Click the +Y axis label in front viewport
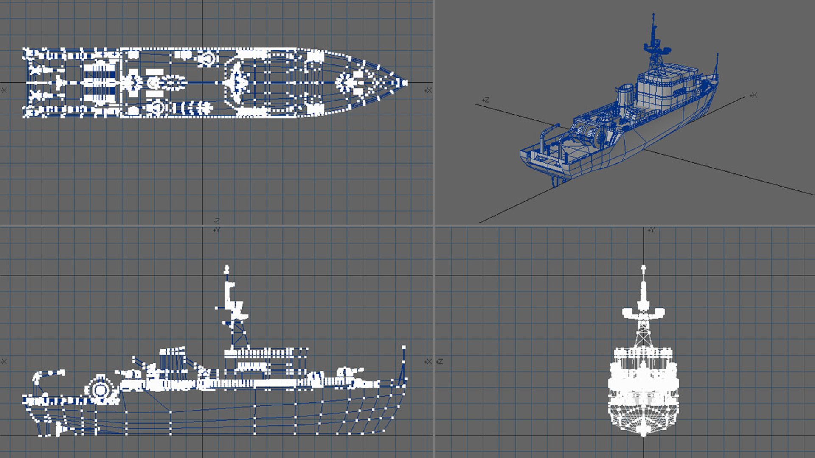815x458 pixels. click(651, 230)
